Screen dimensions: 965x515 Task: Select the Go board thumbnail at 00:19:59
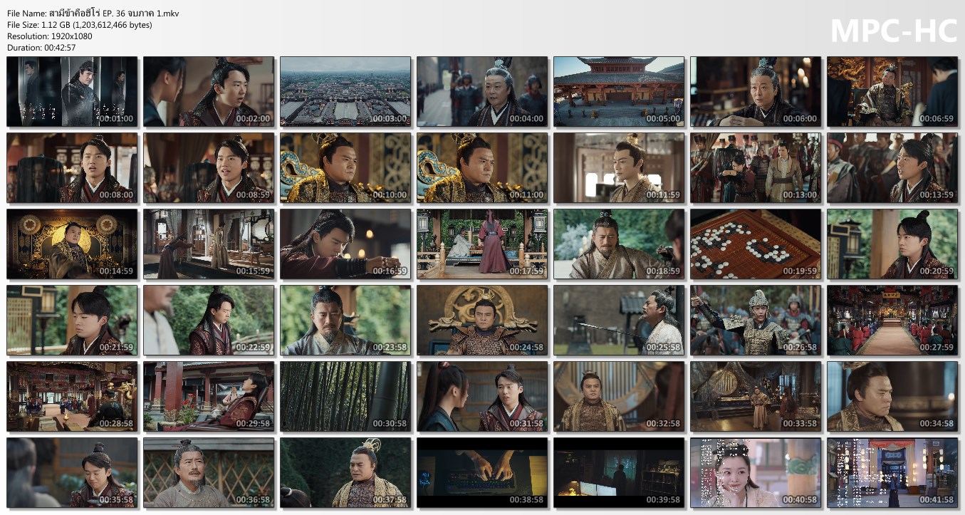coord(756,244)
